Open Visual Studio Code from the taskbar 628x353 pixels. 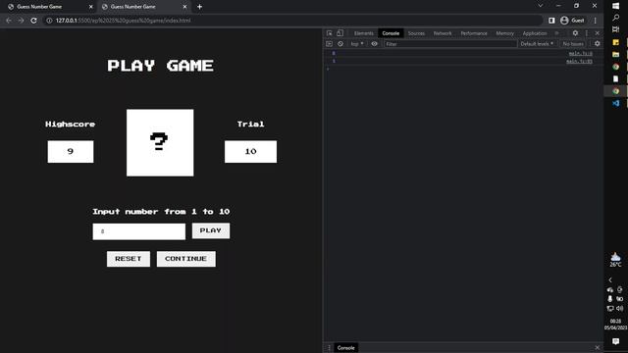coord(615,103)
